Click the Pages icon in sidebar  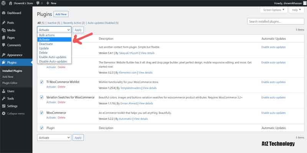point(3,37)
